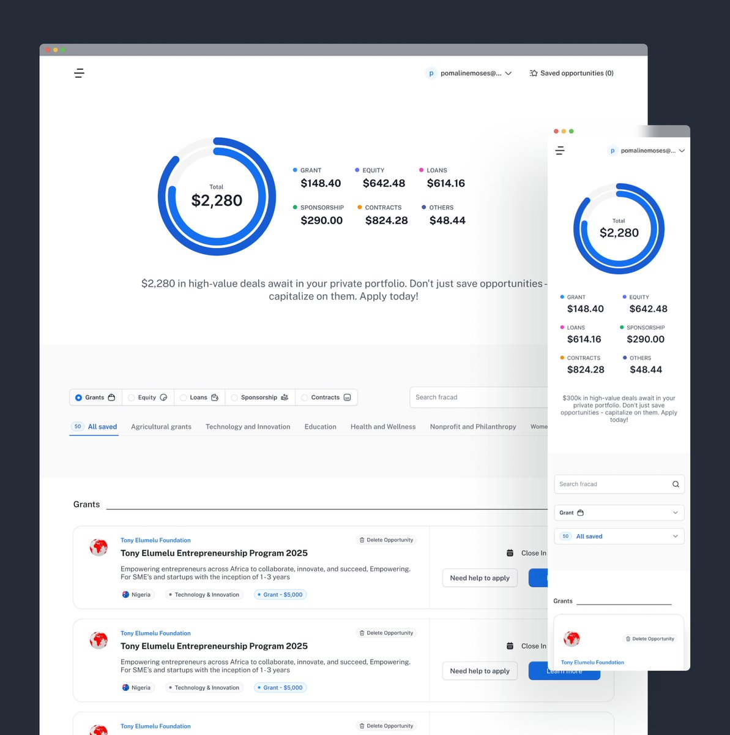Click the 'p' avatar in the desktop header
Viewport: 730px width, 735px height.
(x=431, y=73)
